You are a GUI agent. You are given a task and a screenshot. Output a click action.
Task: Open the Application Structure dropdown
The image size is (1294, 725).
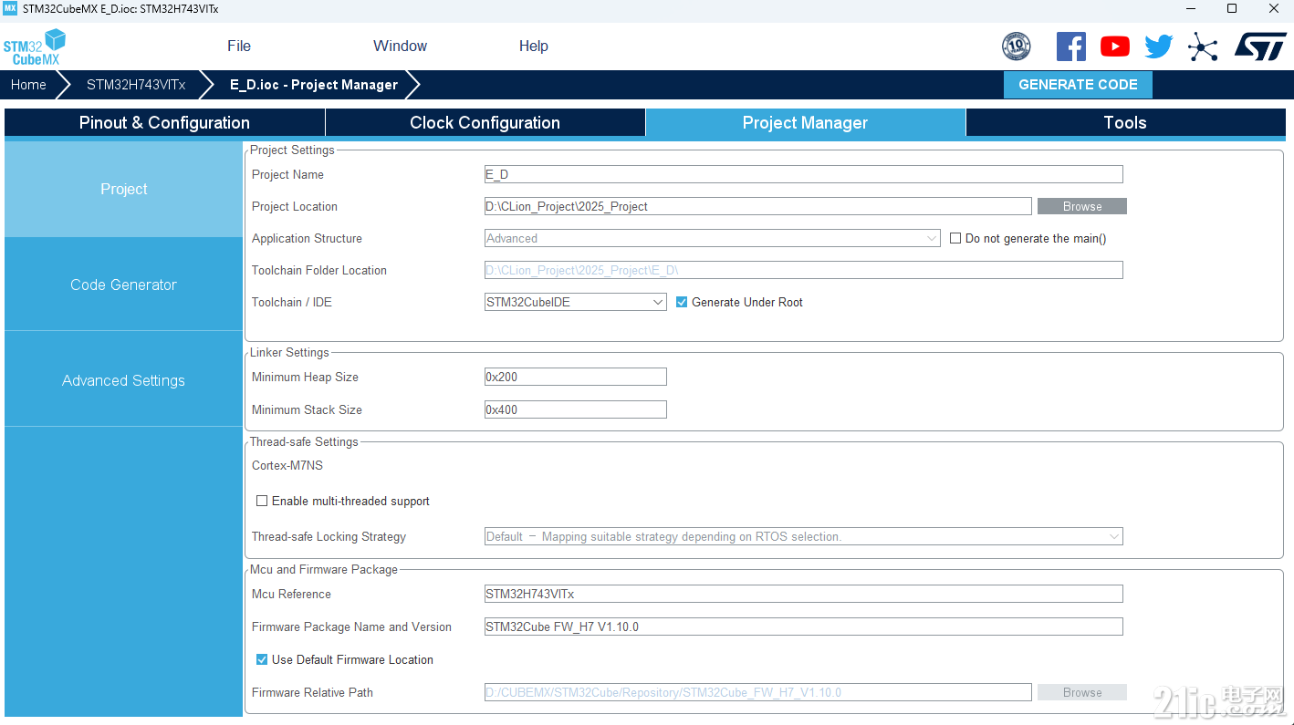tap(713, 238)
